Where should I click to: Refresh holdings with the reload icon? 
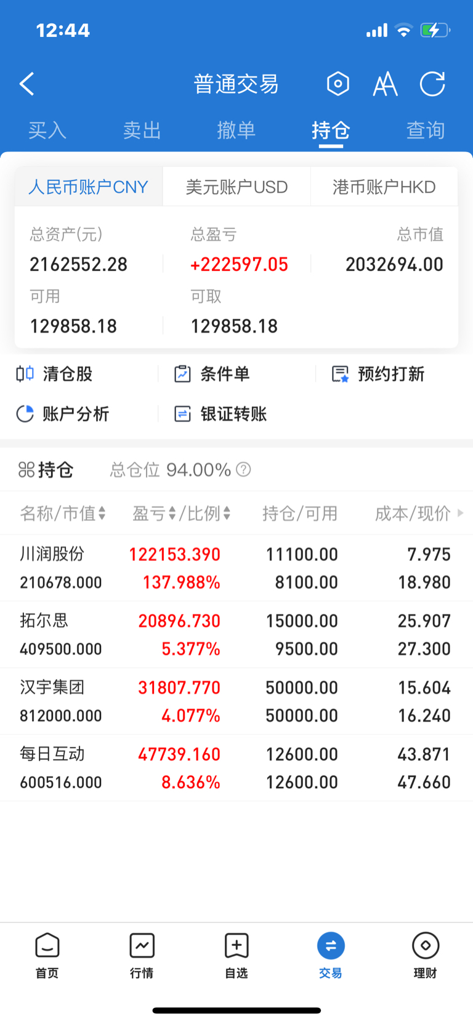coord(432,84)
